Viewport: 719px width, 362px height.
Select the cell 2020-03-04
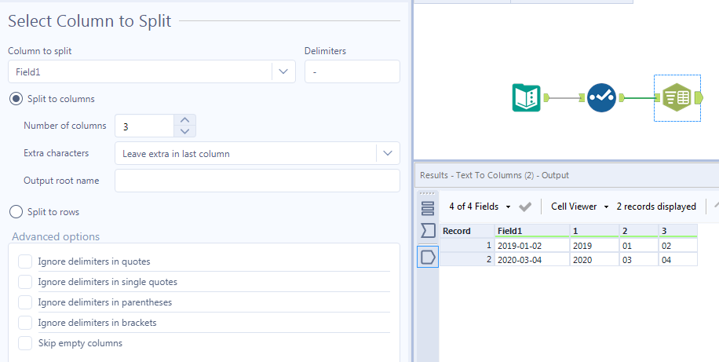532,260
